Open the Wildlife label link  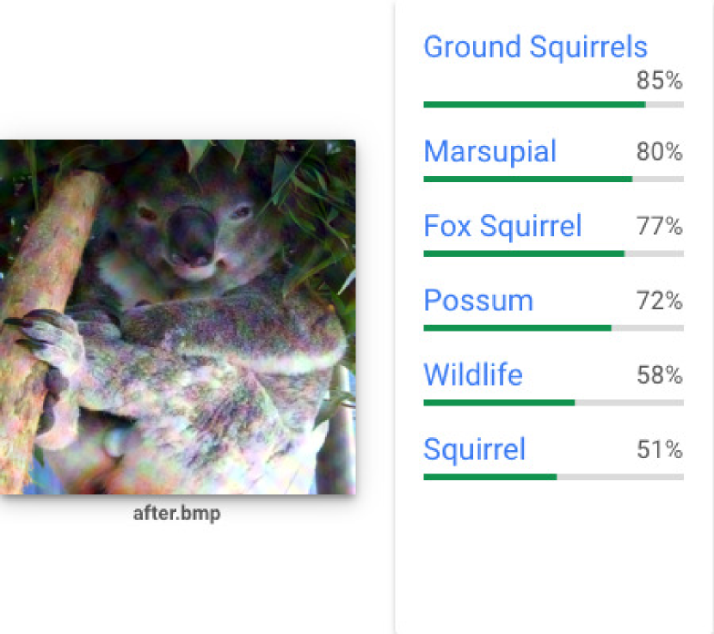(x=472, y=375)
